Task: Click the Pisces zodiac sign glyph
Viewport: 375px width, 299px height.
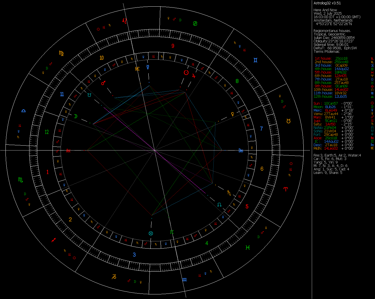Action: click(248, 247)
